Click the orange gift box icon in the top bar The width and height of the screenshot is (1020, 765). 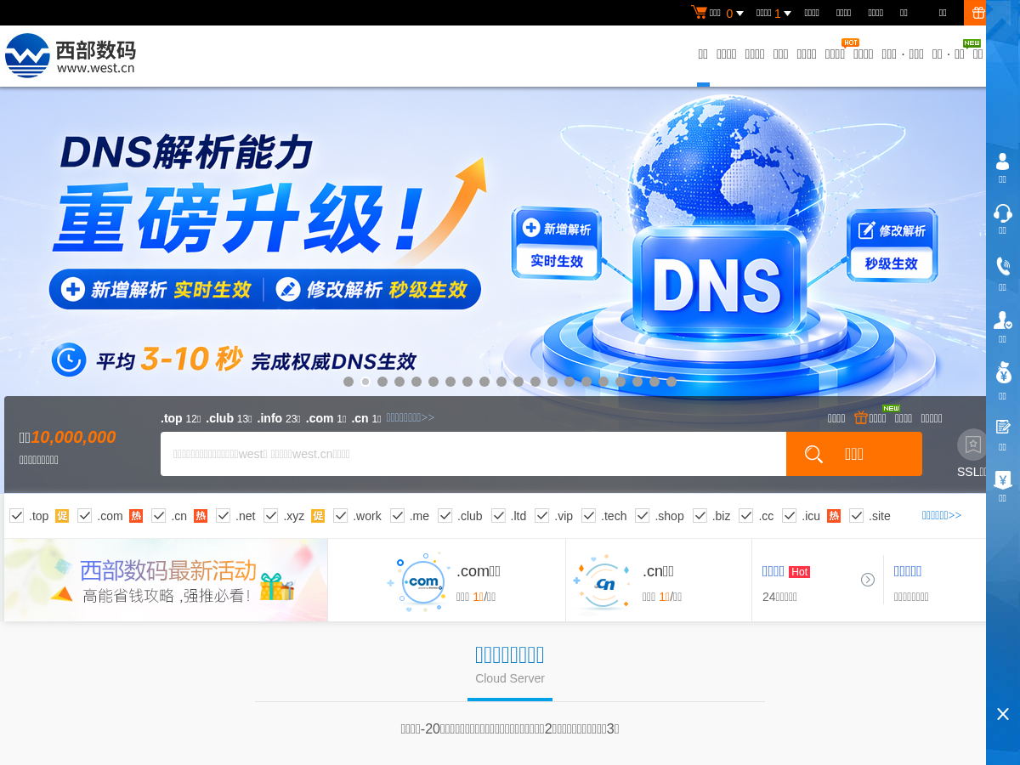978,13
